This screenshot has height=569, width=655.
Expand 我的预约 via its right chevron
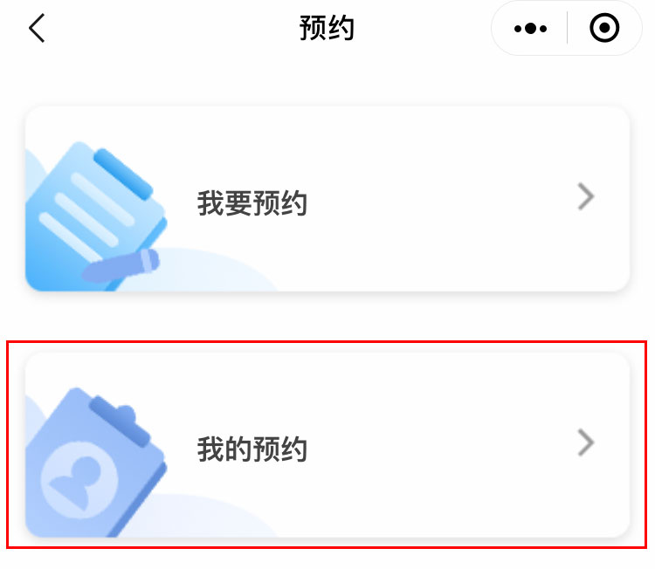point(586,442)
